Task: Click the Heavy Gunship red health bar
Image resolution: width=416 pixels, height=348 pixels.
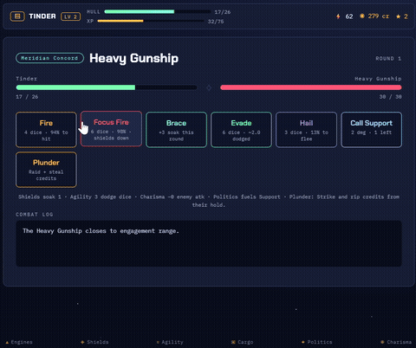Action: point(311,87)
